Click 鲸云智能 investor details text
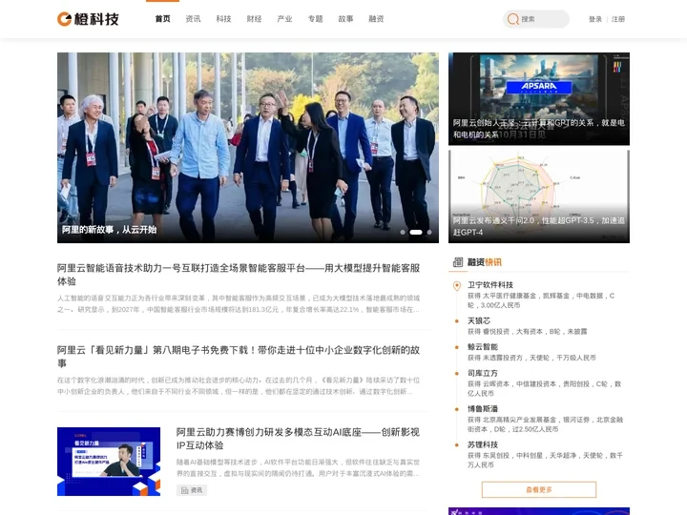687x515 pixels. click(x=531, y=358)
